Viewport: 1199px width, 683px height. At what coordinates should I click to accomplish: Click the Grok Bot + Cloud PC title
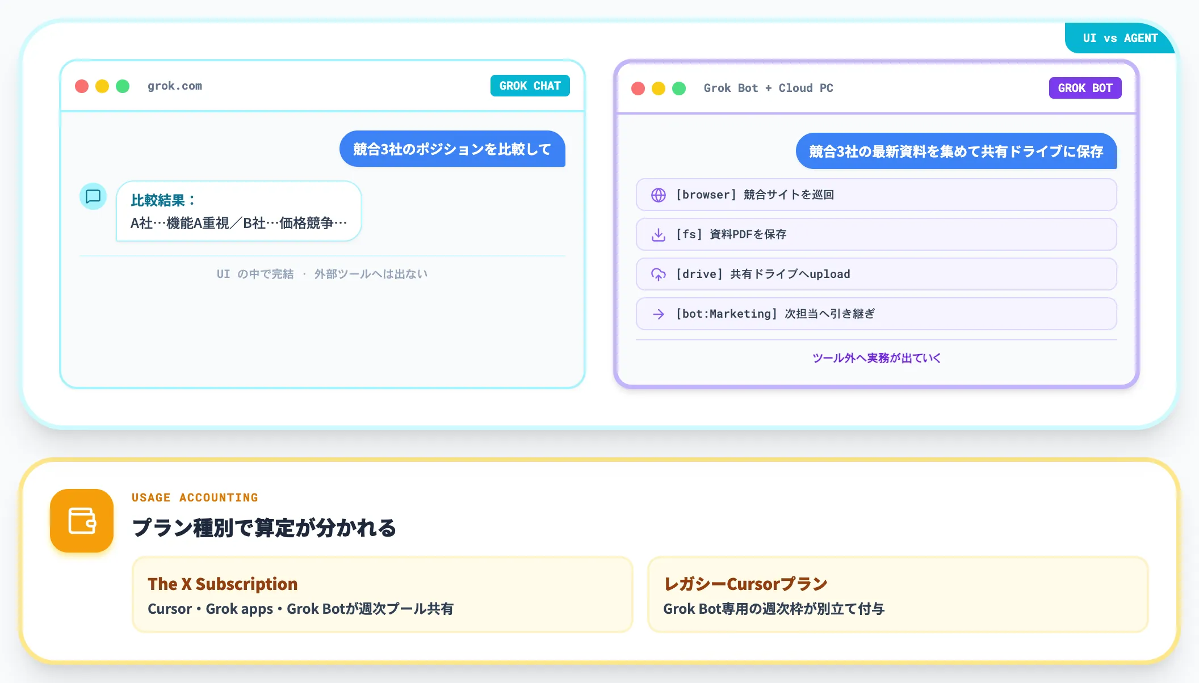(769, 88)
